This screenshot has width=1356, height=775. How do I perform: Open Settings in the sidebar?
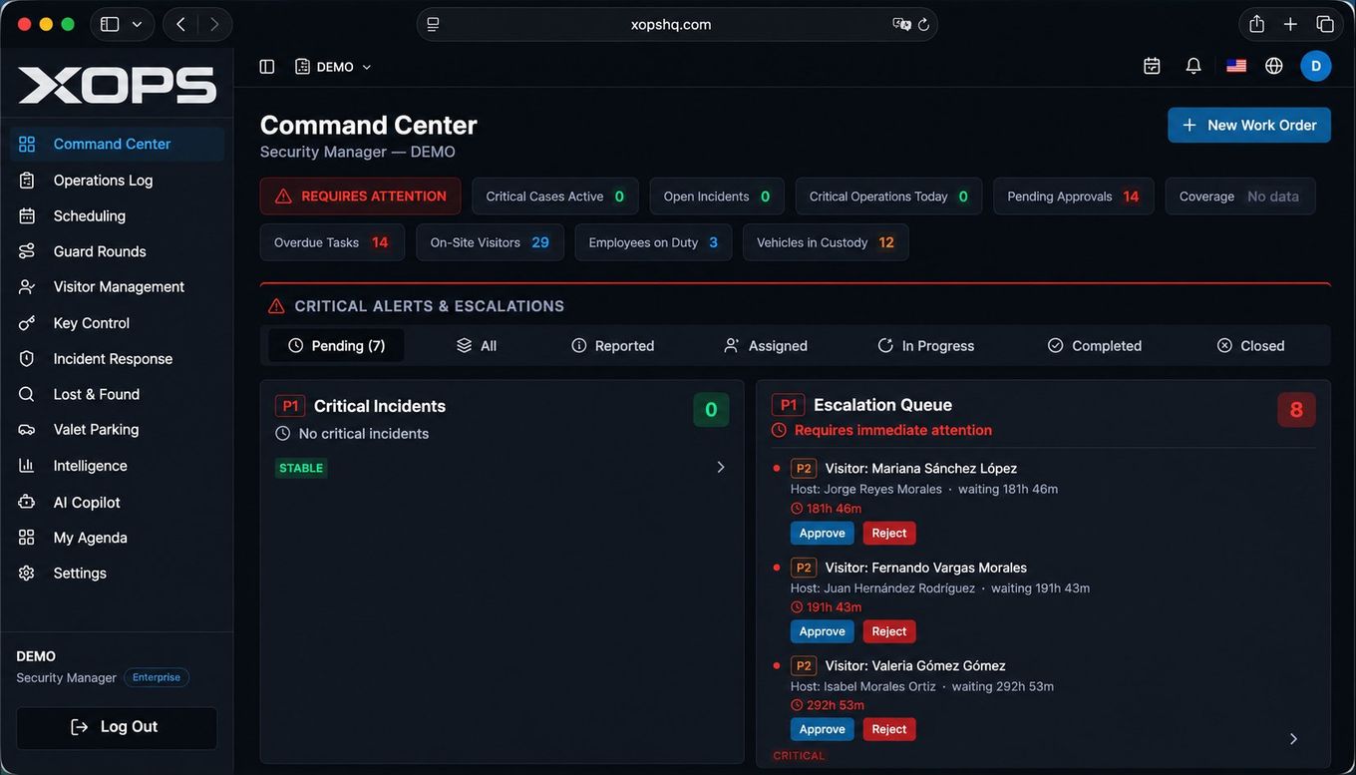tap(117, 573)
